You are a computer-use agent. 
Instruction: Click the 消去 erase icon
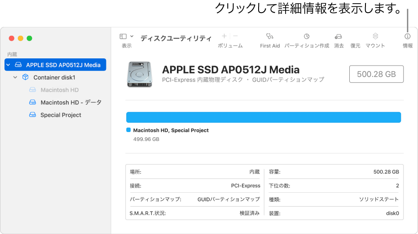click(x=338, y=36)
